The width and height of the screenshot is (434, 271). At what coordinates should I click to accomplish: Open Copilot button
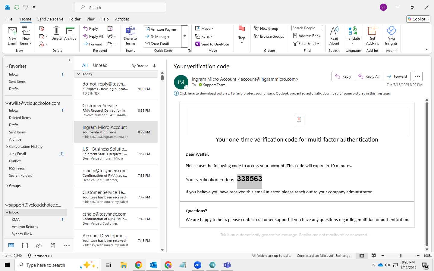tap(418, 19)
